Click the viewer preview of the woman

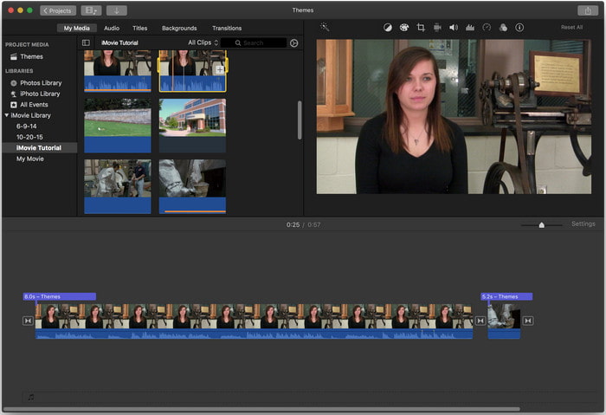[x=454, y=116]
